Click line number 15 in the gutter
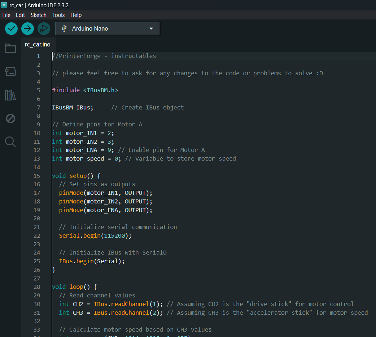This screenshot has width=376, height=337. 37,176
